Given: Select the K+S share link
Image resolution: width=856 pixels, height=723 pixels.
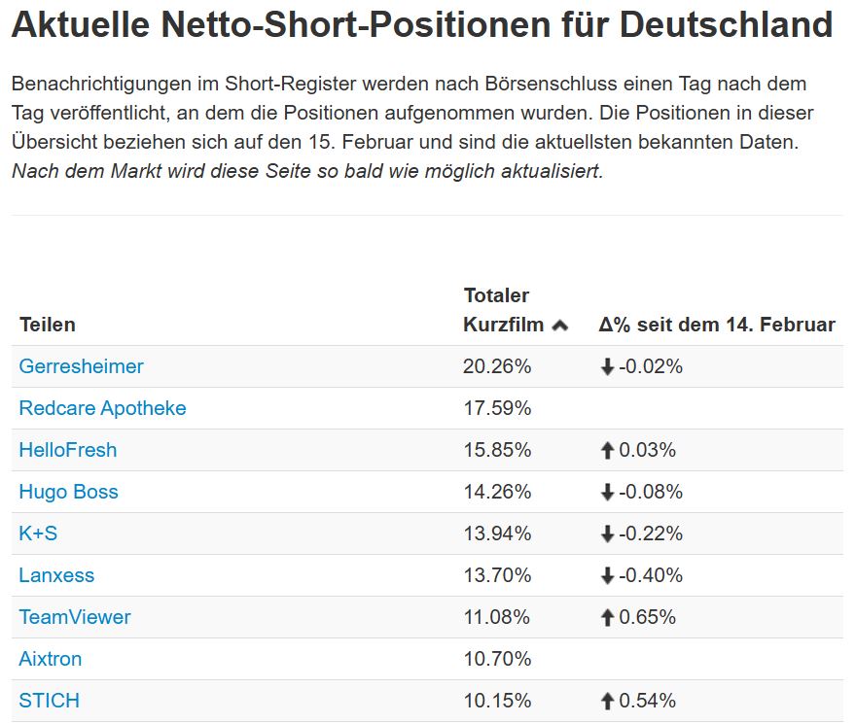Looking at the screenshot, I should pyautogui.click(x=38, y=534).
